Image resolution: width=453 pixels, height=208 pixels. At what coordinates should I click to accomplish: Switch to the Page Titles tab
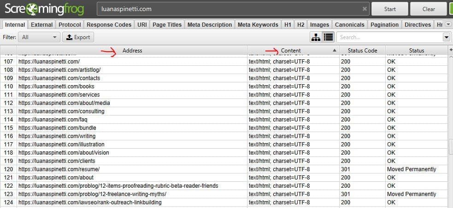[167, 24]
